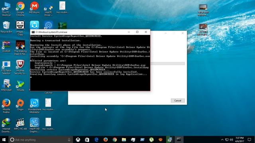255x143 pixels.
Task: Open MSIInstall desktop icon
Action: coord(6,85)
